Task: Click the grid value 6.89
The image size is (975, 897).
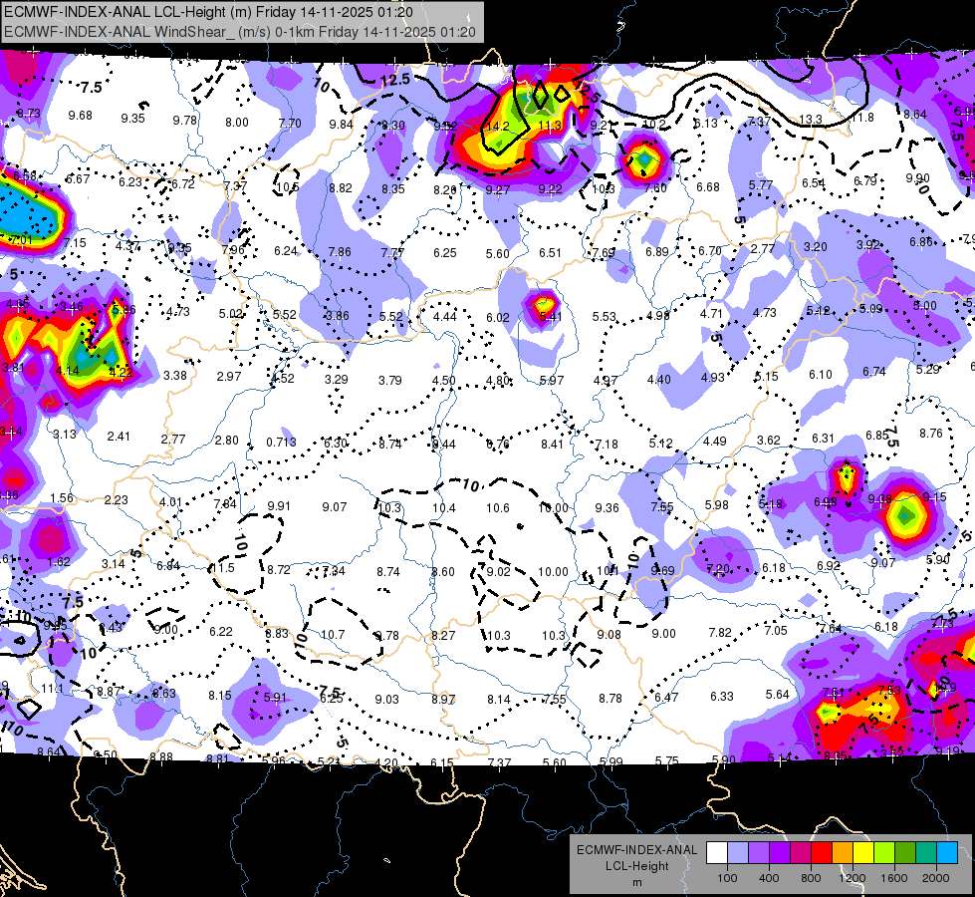Action: 656,251
